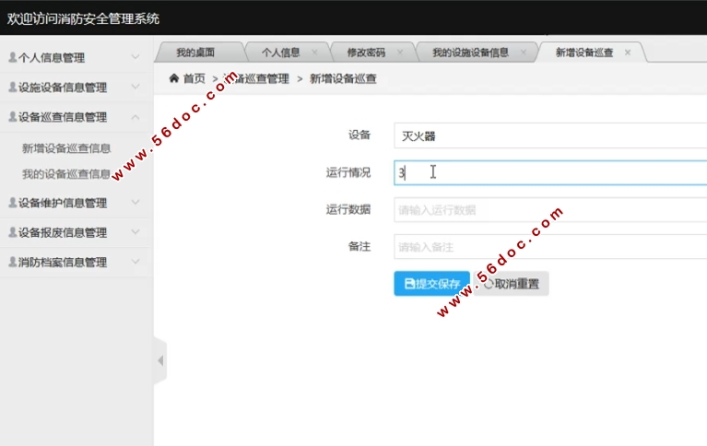Screen dimensions: 707x446
Task: Click the 备注 field label
Action: [x=359, y=247]
